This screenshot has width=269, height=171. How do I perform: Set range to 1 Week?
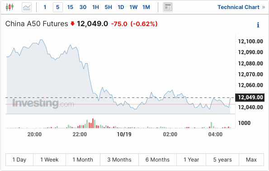coord(49,160)
